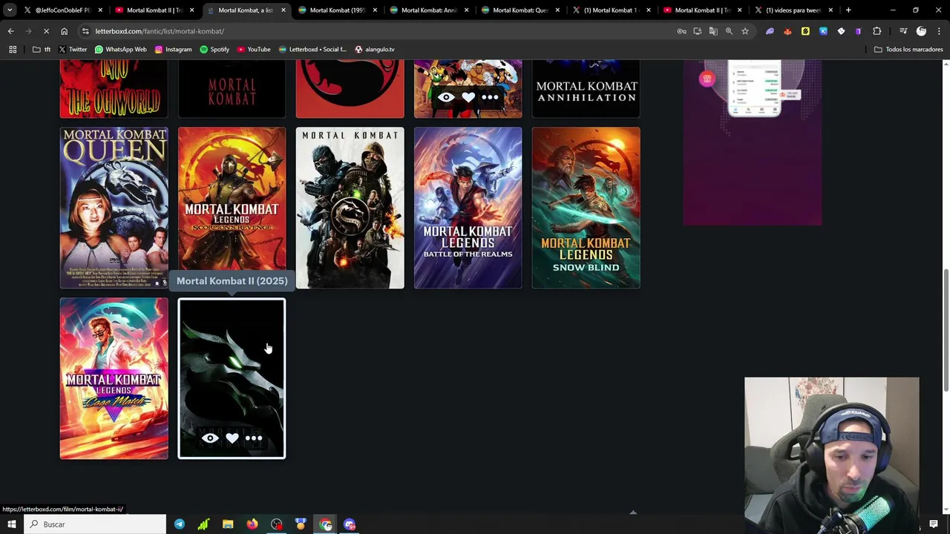Click the translate page icon
Image resolution: width=950 pixels, height=534 pixels.
click(x=713, y=31)
